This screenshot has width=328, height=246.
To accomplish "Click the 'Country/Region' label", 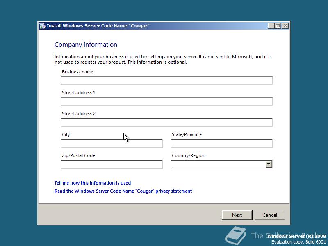I will [x=189, y=155].
